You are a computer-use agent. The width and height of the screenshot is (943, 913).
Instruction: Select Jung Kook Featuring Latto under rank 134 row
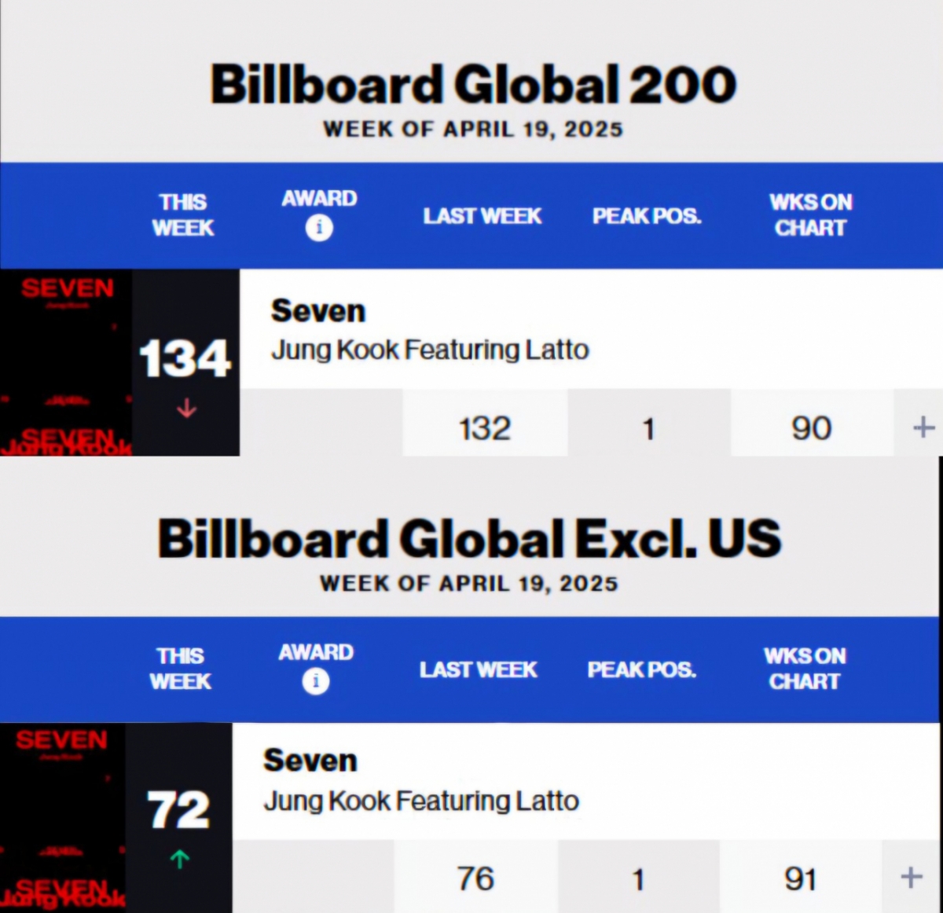click(x=430, y=350)
